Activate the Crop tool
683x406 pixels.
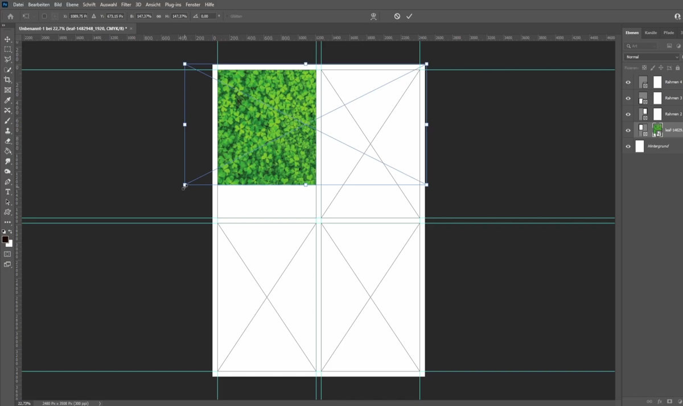tap(7, 80)
